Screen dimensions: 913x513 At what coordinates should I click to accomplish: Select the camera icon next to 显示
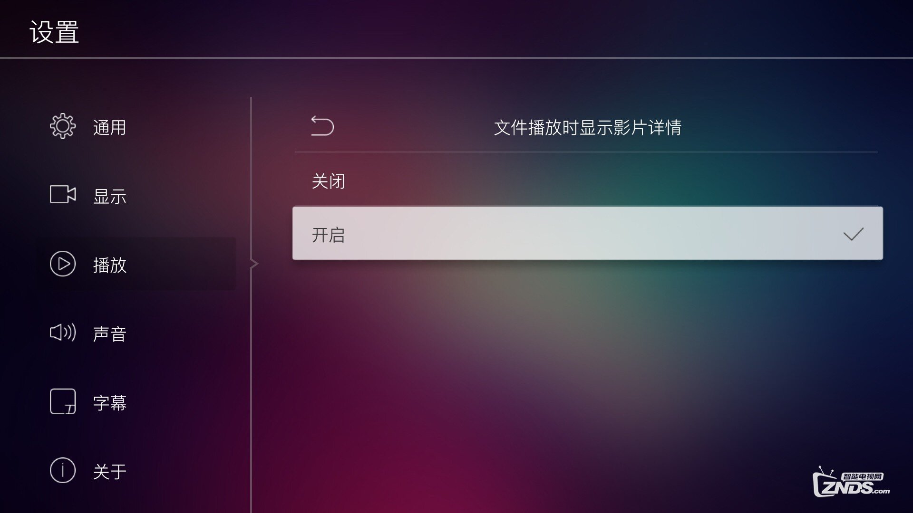(x=63, y=194)
